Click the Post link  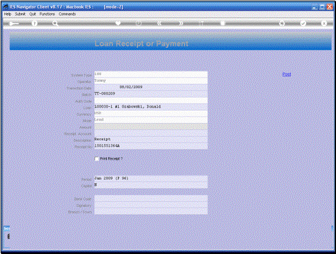pyautogui.click(x=286, y=74)
